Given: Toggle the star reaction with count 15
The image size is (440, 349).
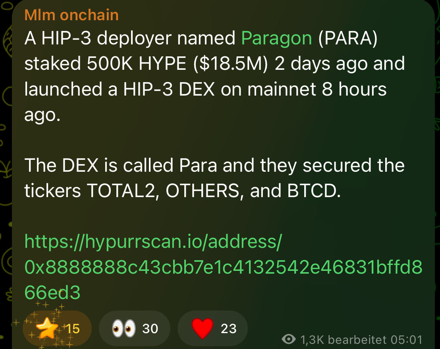Looking at the screenshot, I should [x=57, y=328].
